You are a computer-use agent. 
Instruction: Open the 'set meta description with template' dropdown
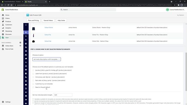click(x=47, y=59)
